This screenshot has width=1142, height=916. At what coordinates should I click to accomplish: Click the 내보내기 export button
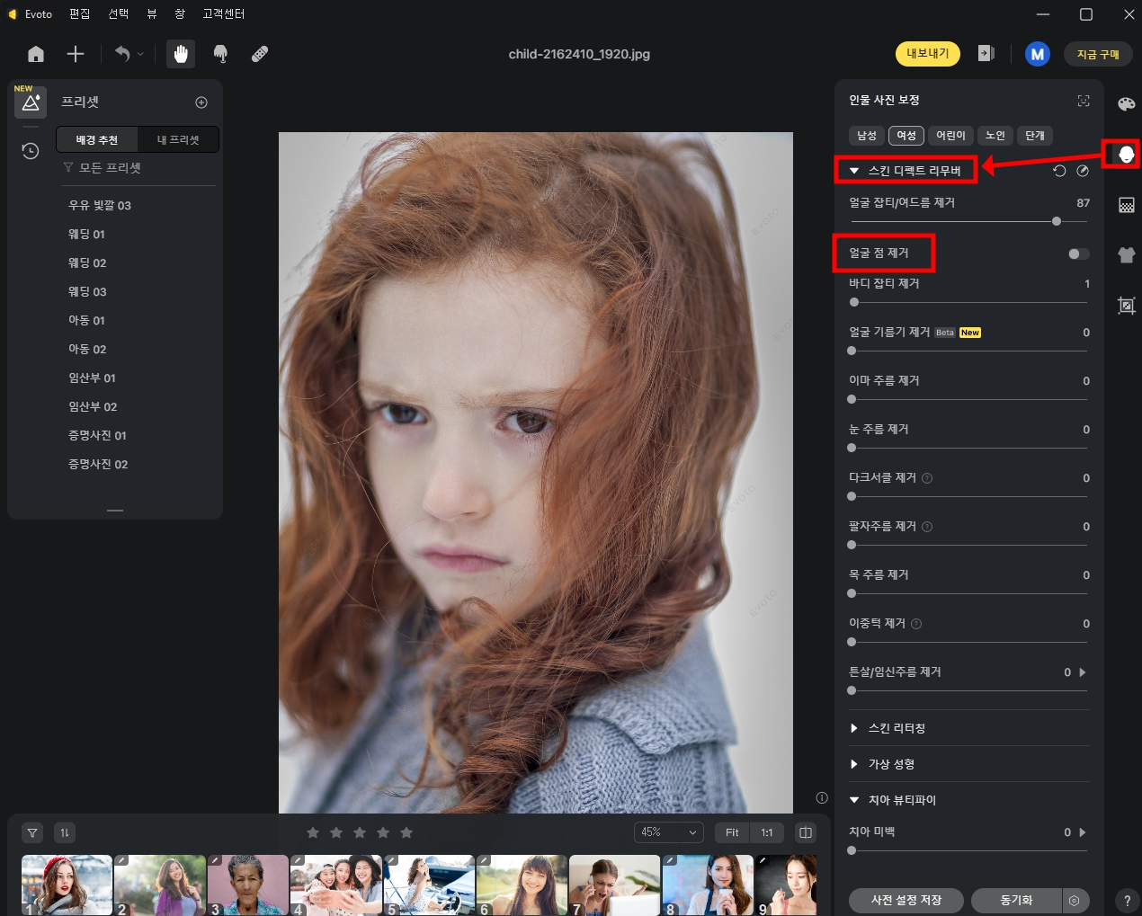click(x=928, y=54)
